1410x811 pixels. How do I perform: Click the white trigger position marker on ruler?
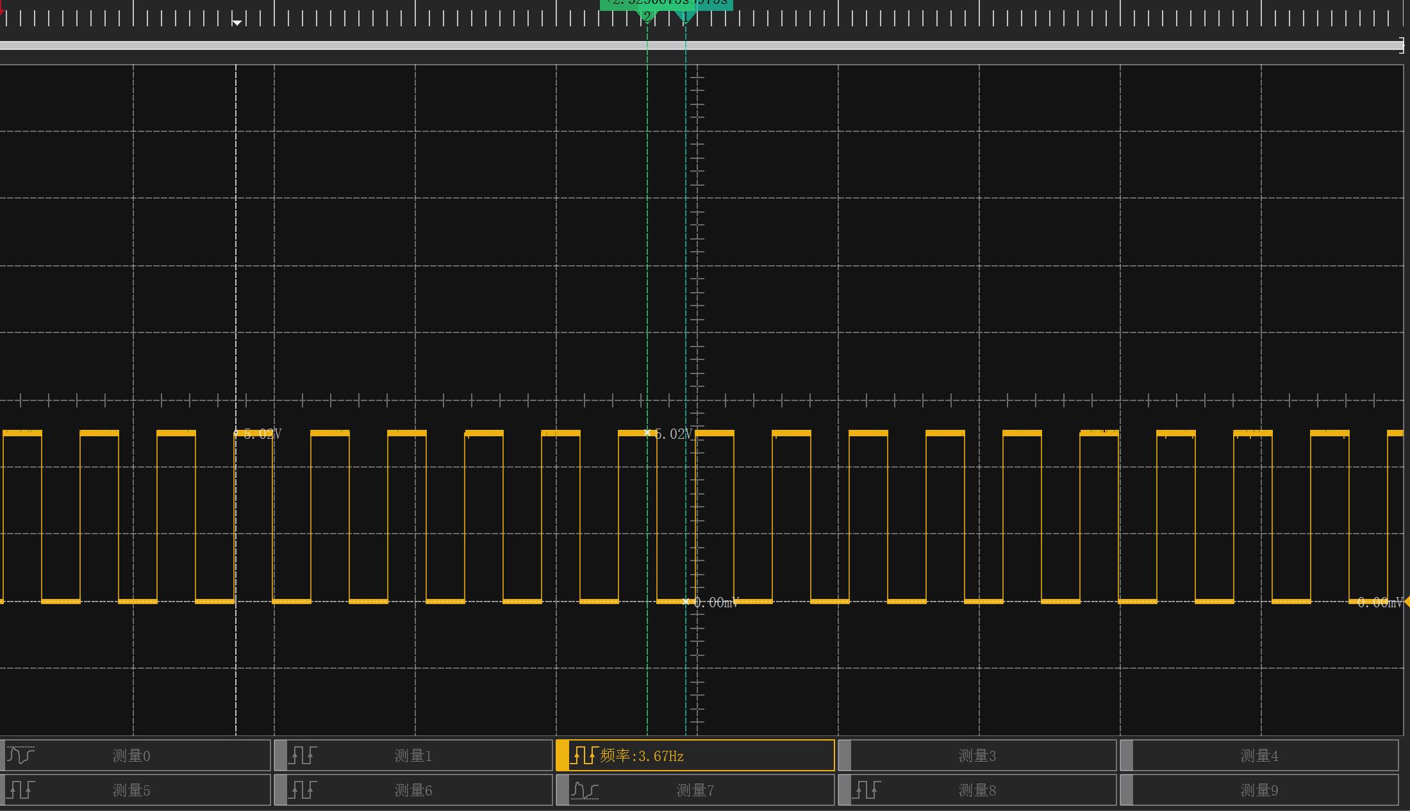coord(236,22)
